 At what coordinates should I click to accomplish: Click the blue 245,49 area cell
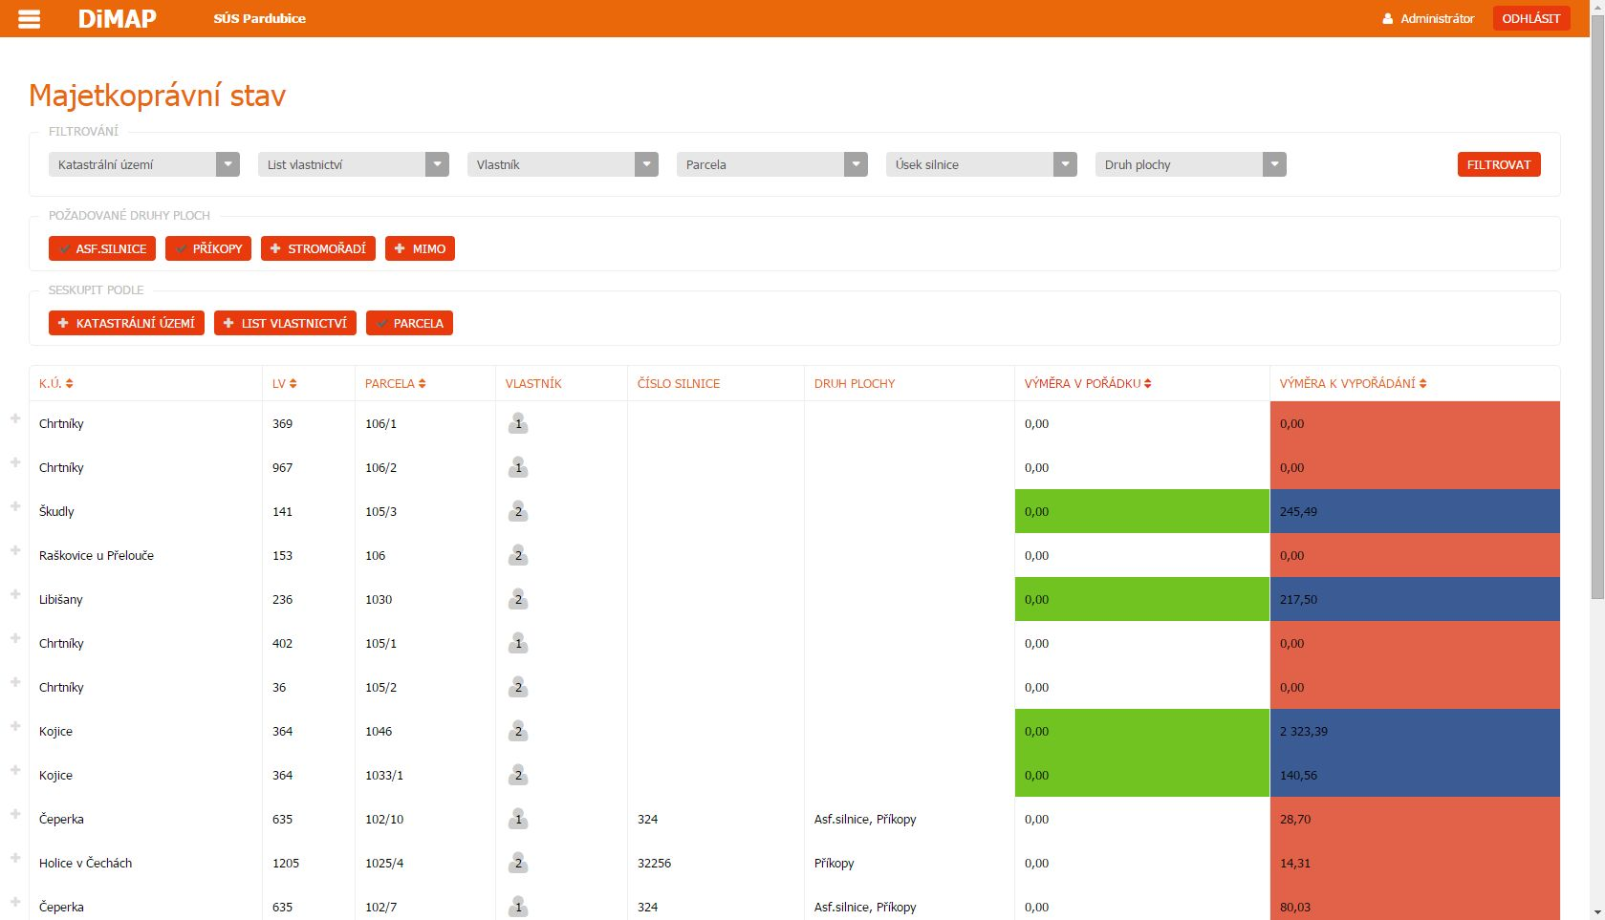click(x=1415, y=511)
